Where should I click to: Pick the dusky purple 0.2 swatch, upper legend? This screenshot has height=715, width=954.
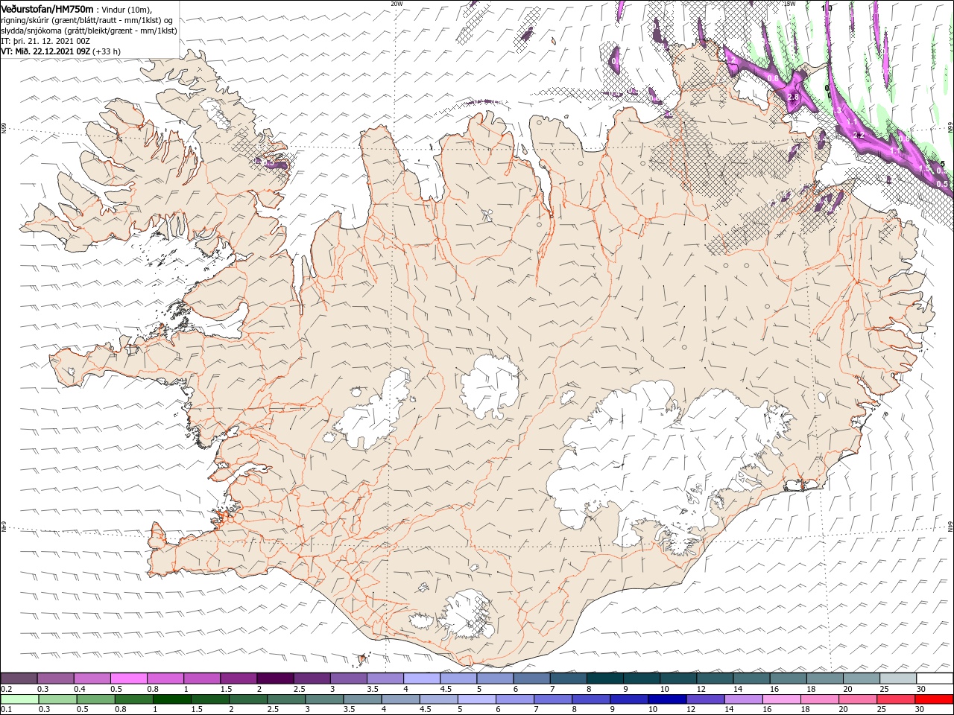[19, 679]
